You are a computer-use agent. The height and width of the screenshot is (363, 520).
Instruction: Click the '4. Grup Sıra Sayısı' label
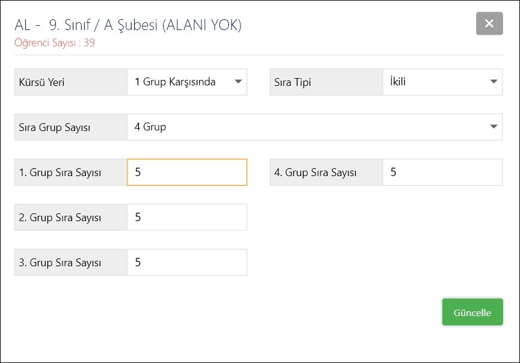coord(316,173)
